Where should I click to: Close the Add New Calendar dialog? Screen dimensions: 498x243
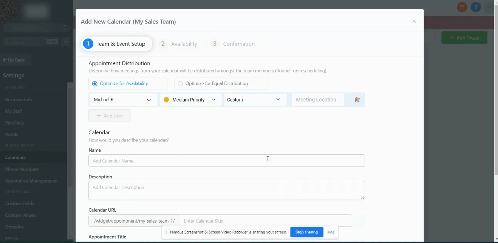(x=414, y=22)
